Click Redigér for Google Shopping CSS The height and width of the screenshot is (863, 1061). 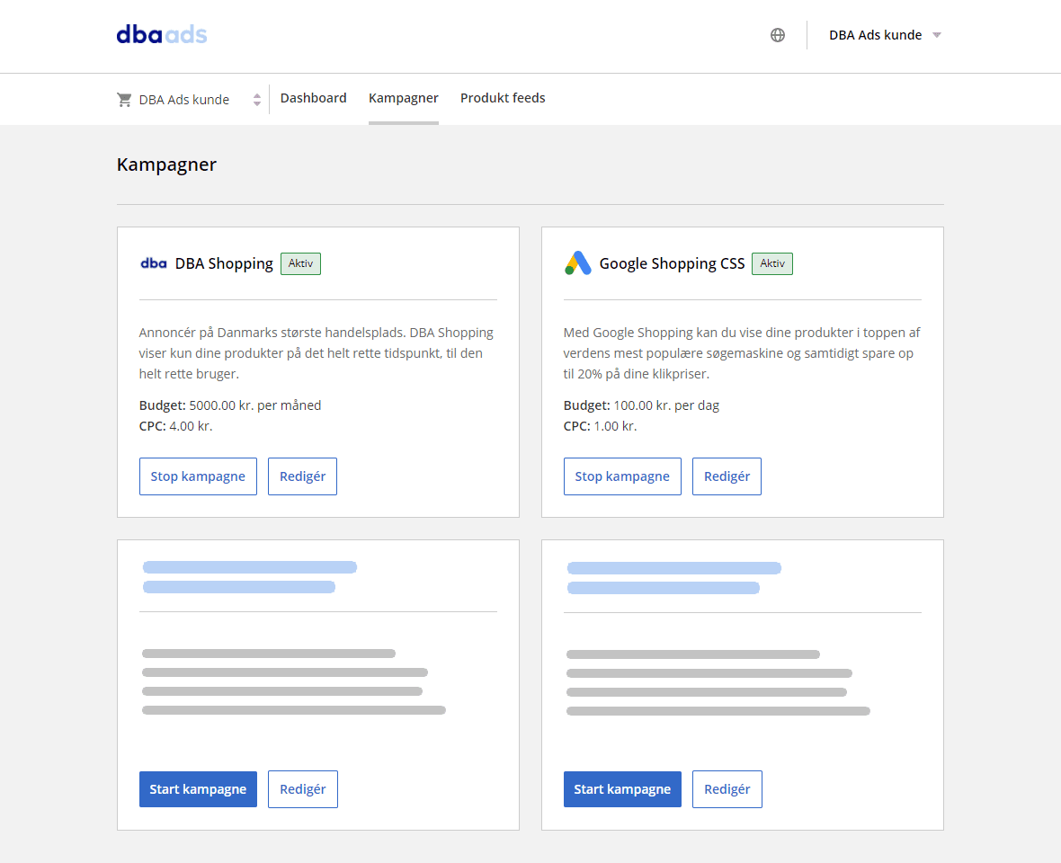727,476
